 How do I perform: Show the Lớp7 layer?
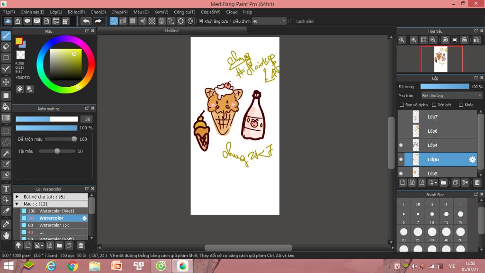tap(401, 117)
